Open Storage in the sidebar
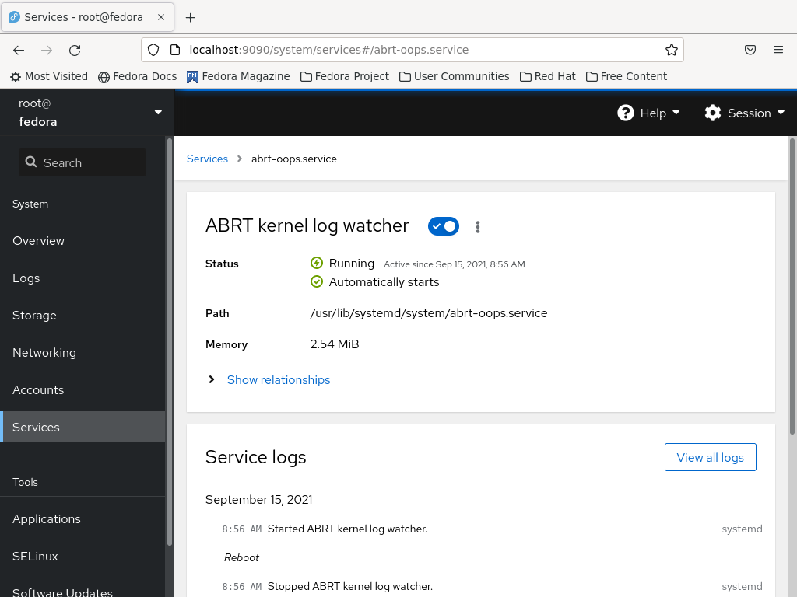The image size is (797, 597). pos(83,316)
